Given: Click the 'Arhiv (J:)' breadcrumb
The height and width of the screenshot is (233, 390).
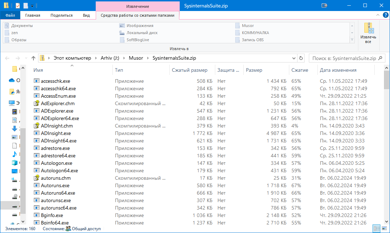Looking at the screenshot, I should (x=110, y=58).
